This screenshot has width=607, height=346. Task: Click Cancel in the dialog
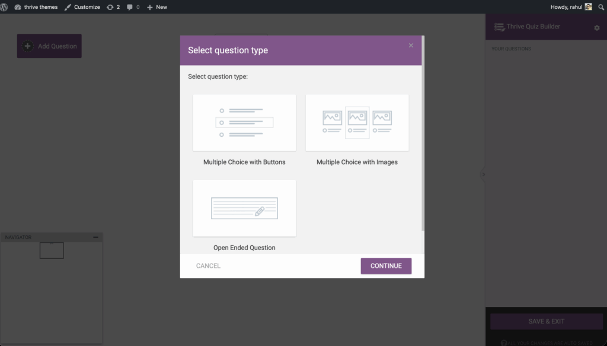tap(208, 266)
